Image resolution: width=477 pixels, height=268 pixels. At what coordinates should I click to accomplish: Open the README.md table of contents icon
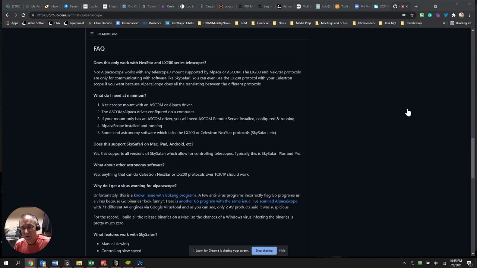point(91,34)
